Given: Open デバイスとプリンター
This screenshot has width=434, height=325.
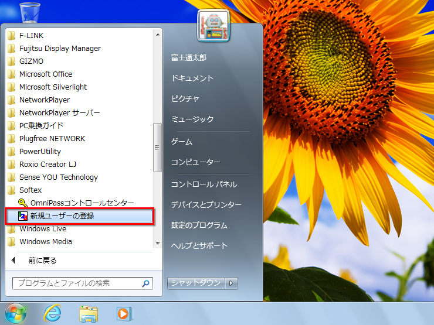Looking at the screenshot, I should coord(206,205).
